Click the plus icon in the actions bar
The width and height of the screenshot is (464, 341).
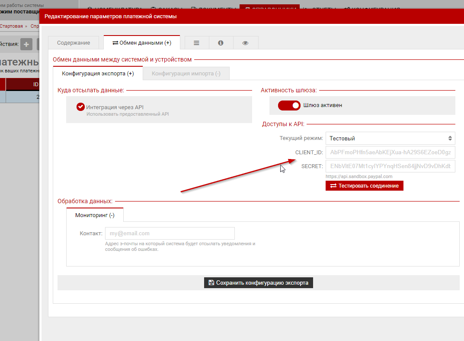point(26,44)
